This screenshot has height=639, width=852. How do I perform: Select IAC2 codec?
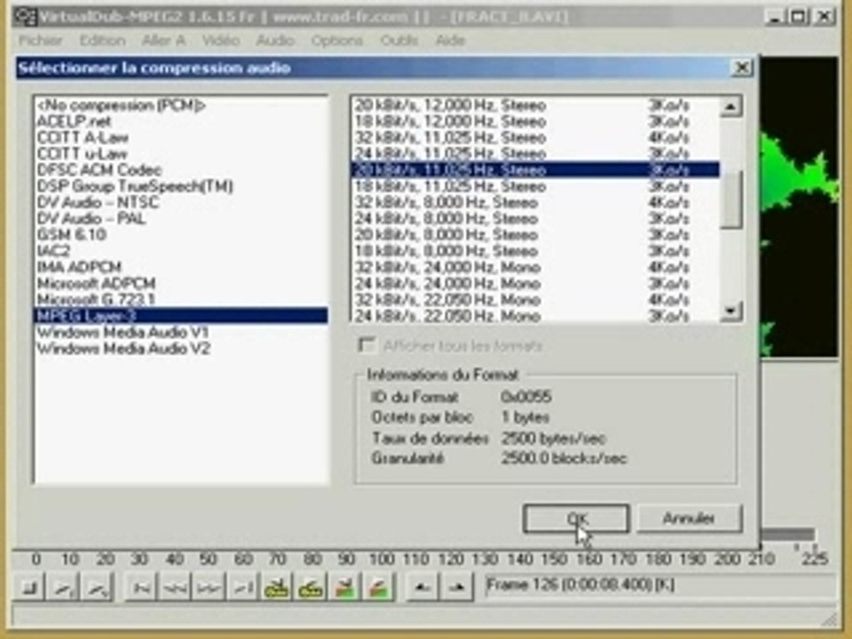pos(181,251)
